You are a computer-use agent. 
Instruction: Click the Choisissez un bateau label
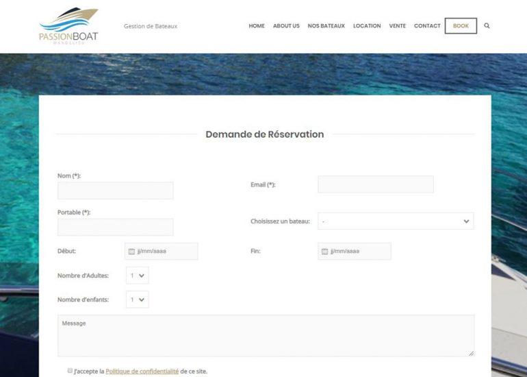pyautogui.click(x=281, y=221)
